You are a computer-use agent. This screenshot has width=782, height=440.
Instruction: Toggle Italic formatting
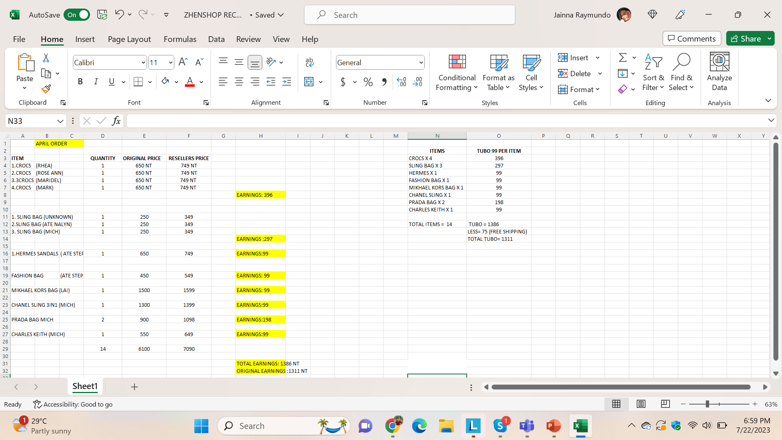(x=96, y=81)
